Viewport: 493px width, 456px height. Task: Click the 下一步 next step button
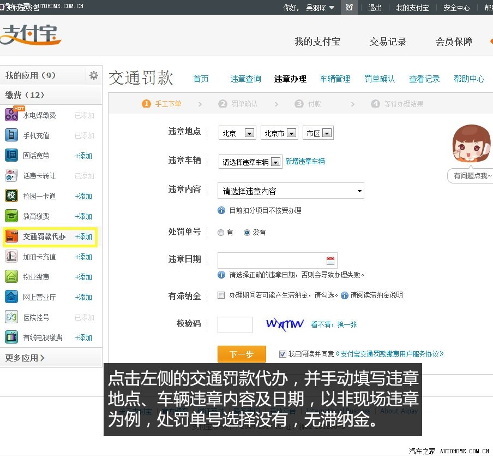[x=242, y=354]
